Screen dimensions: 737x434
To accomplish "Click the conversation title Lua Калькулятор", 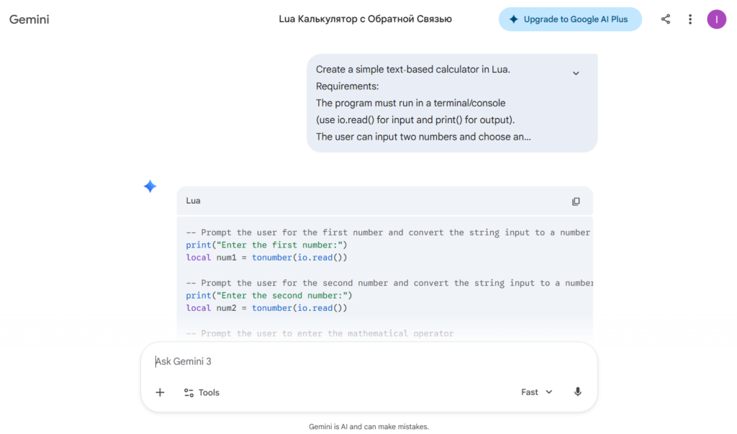I will pos(365,19).
